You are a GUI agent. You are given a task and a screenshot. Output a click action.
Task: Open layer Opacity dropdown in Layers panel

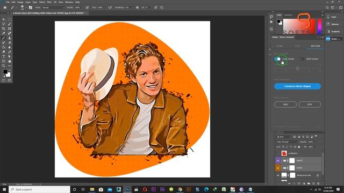coord(316,142)
